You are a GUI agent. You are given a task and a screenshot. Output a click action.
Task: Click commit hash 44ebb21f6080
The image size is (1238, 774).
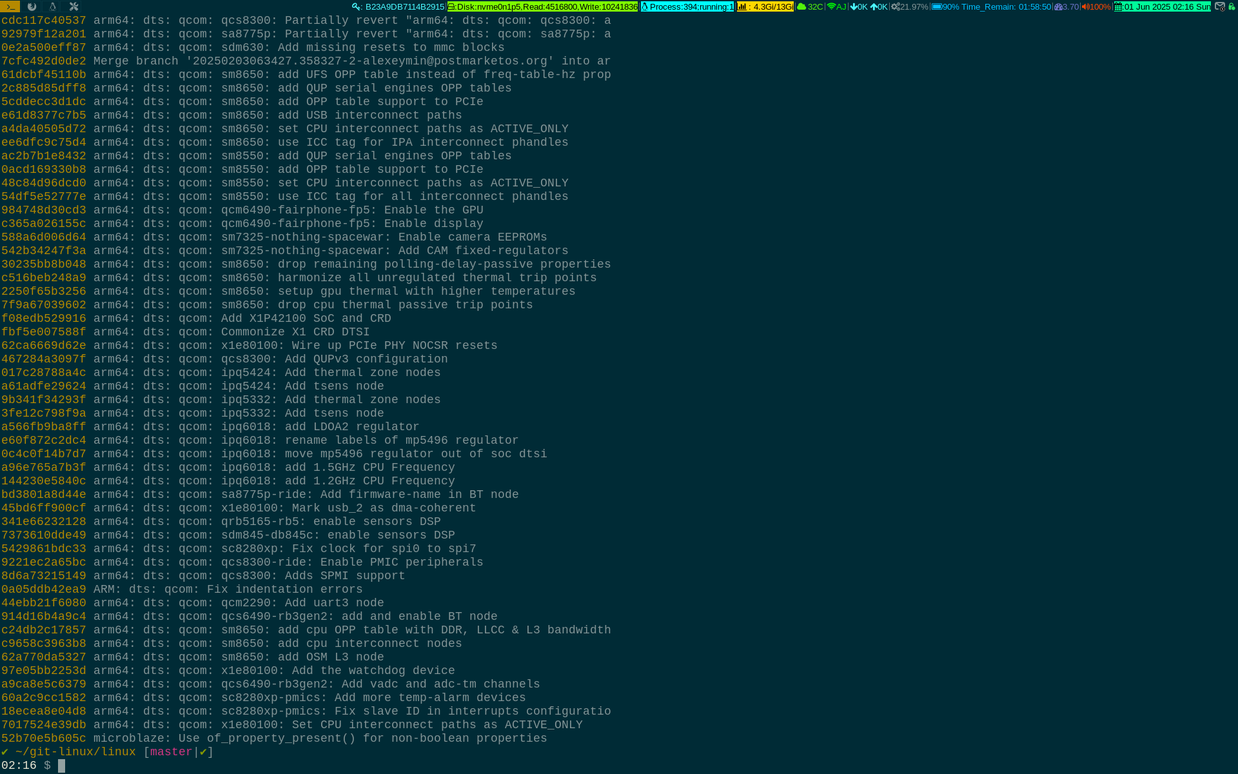click(x=43, y=603)
